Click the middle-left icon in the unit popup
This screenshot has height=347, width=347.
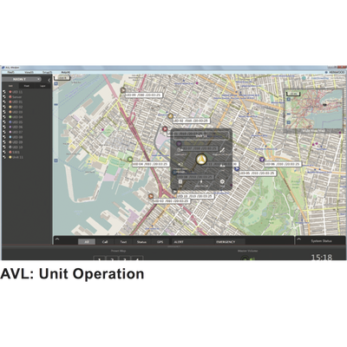point(180,164)
